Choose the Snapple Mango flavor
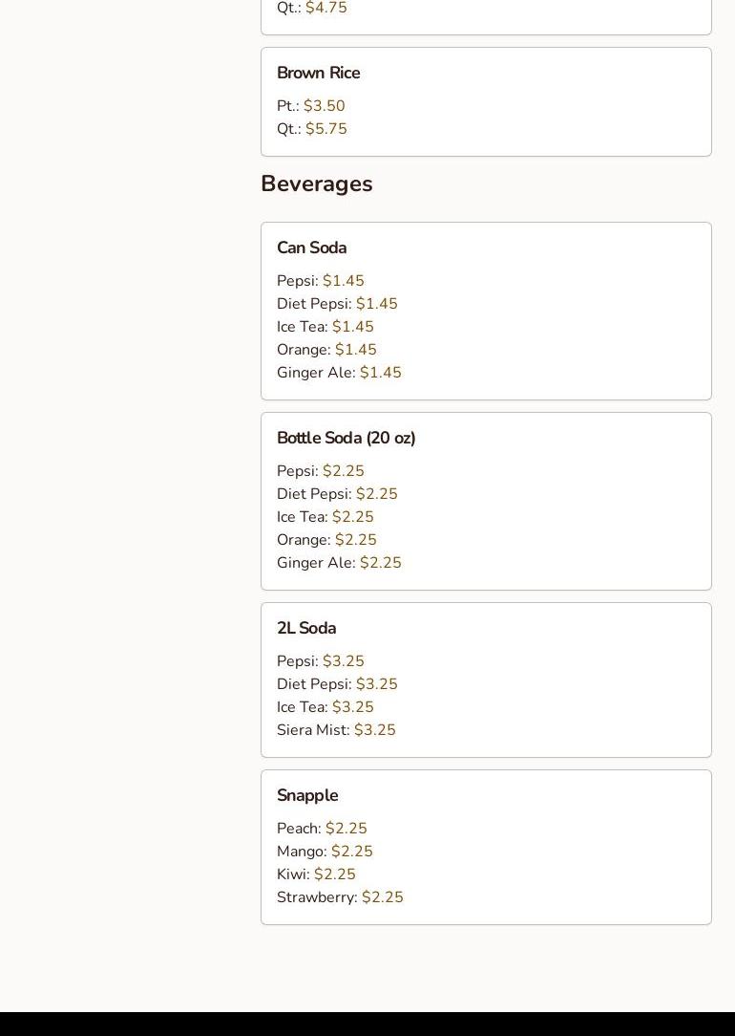Image resolution: width=735 pixels, height=1036 pixels. pyautogui.click(x=325, y=852)
